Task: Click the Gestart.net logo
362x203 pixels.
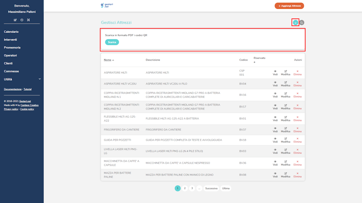Action: 107,6
